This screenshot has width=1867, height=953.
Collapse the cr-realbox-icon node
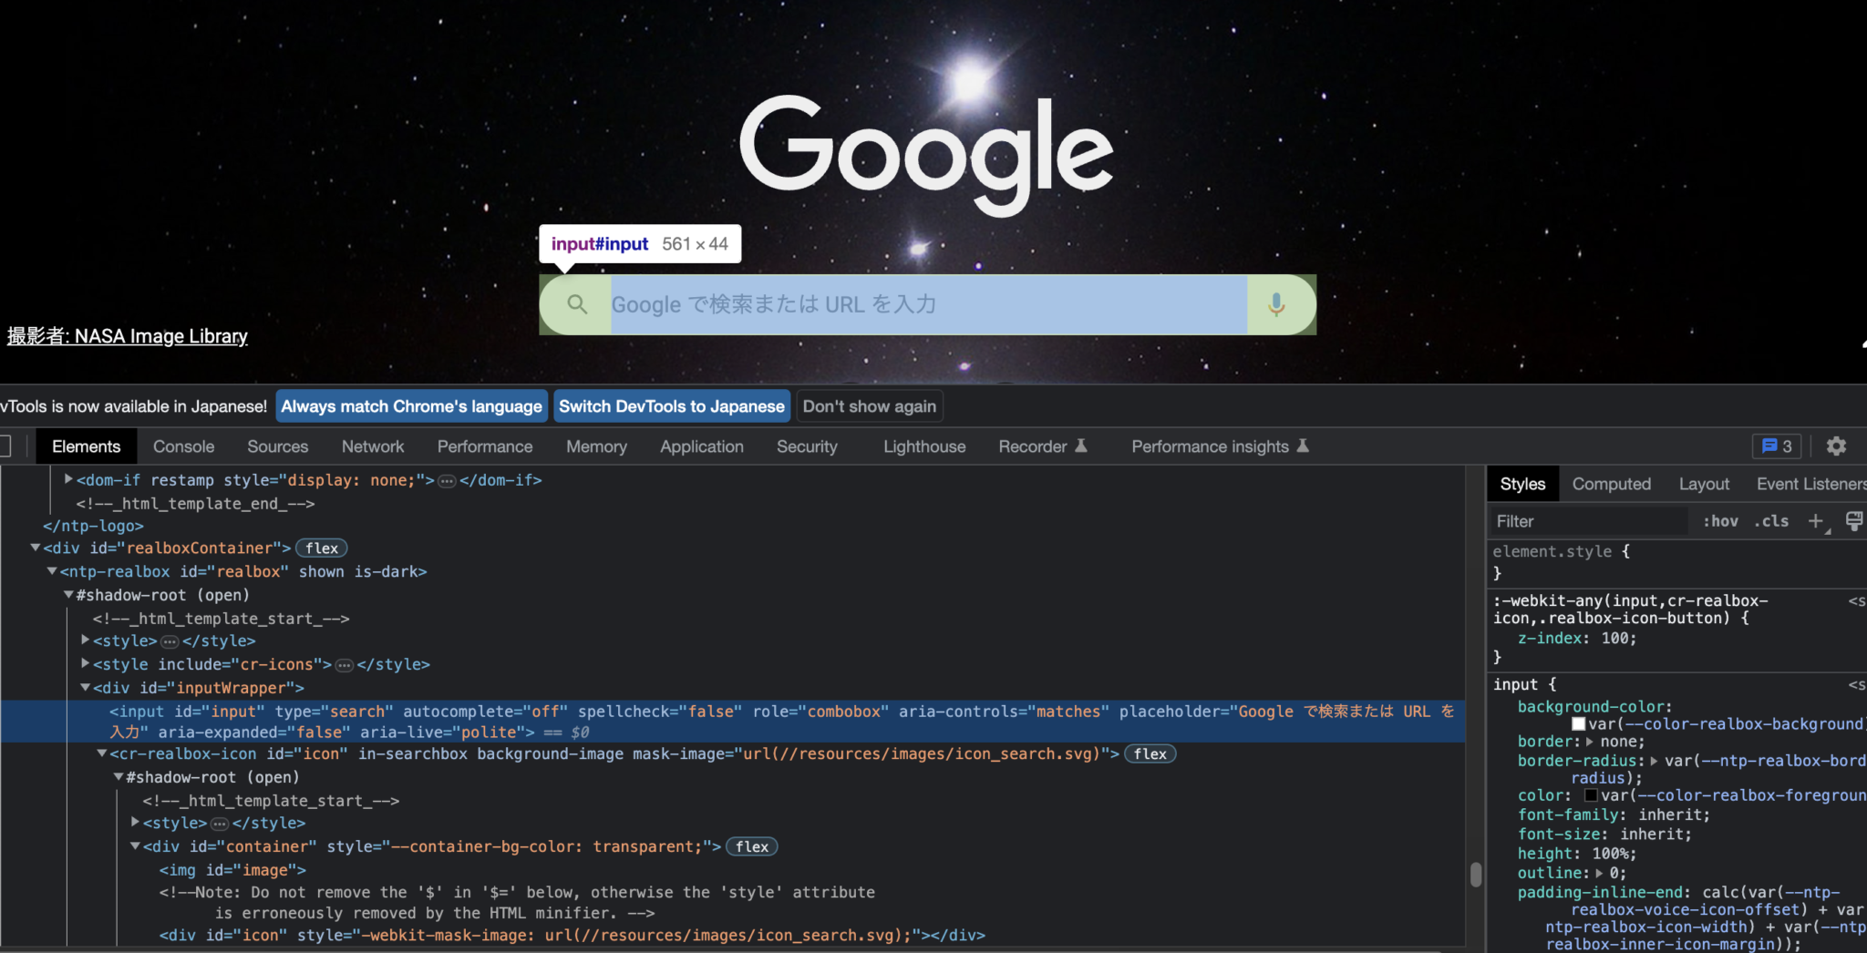[x=101, y=753]
